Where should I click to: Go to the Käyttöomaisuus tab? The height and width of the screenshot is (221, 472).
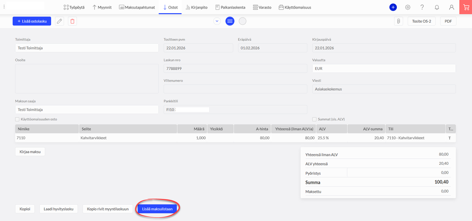(x=295, y=7)
